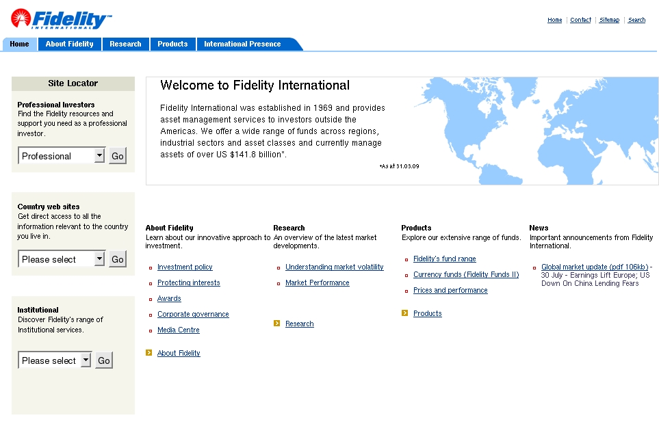Screen dimensions: 659x448
Task: Open the Country web sites dropdown
Action: [x=62, y=259]
